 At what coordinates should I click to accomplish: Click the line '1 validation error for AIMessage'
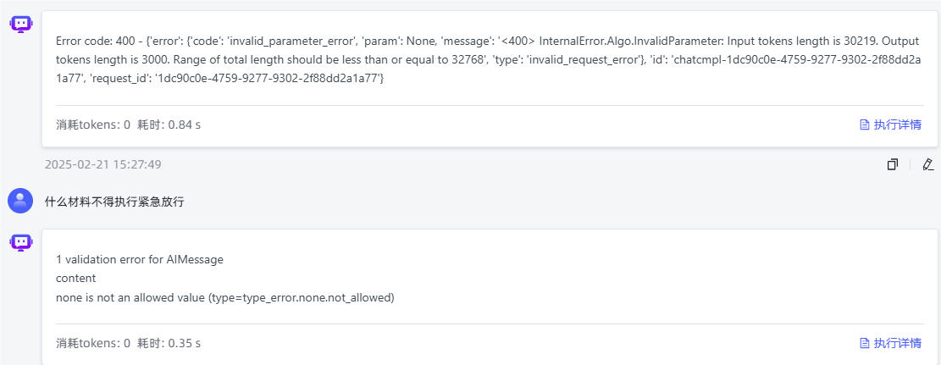click(x=139, y=260)
